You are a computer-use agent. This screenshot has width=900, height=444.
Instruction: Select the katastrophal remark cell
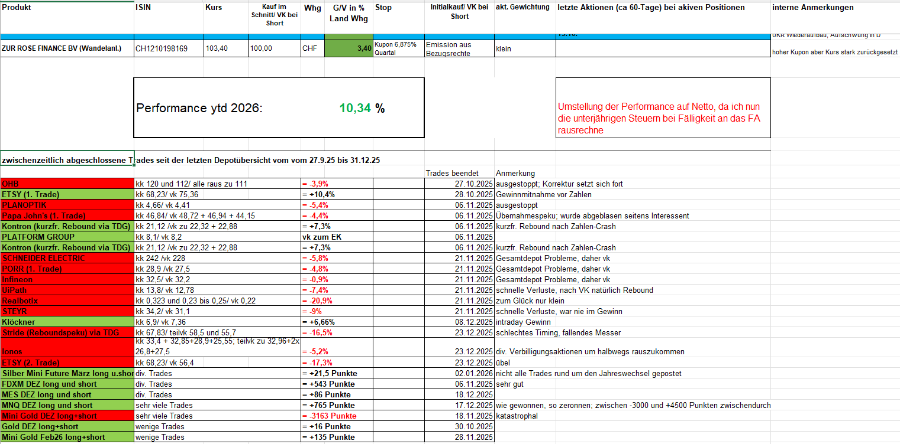point(518,416)
